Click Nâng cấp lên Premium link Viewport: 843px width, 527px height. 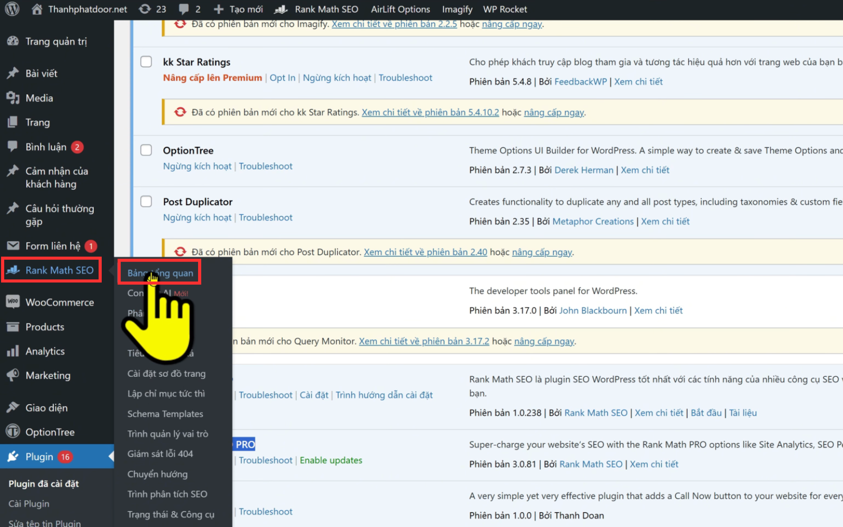click(212, 77)
